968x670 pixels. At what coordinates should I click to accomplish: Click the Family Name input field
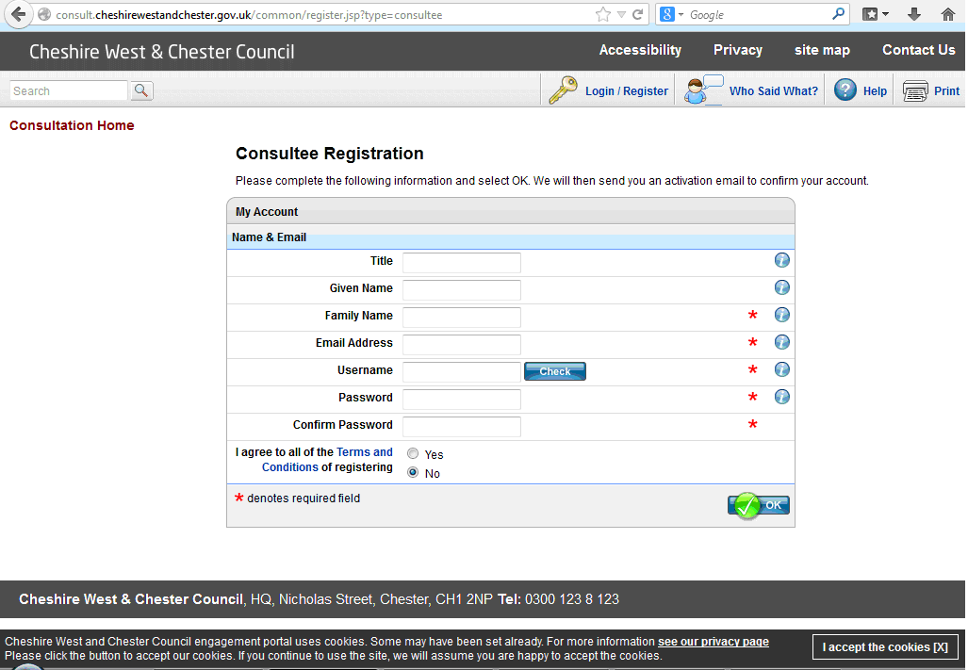[461, 318]
